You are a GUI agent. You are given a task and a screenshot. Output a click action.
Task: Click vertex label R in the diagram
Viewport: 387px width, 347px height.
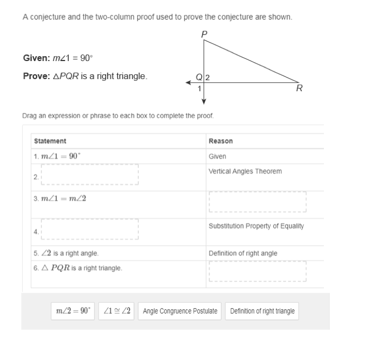tap(300, 89)
